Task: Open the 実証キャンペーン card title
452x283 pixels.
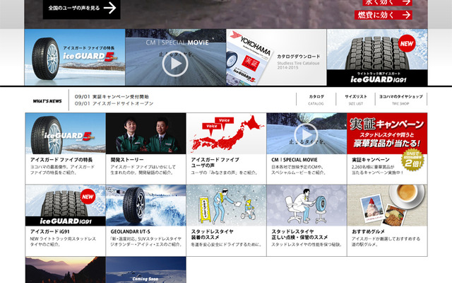Action: click(370, 160)
